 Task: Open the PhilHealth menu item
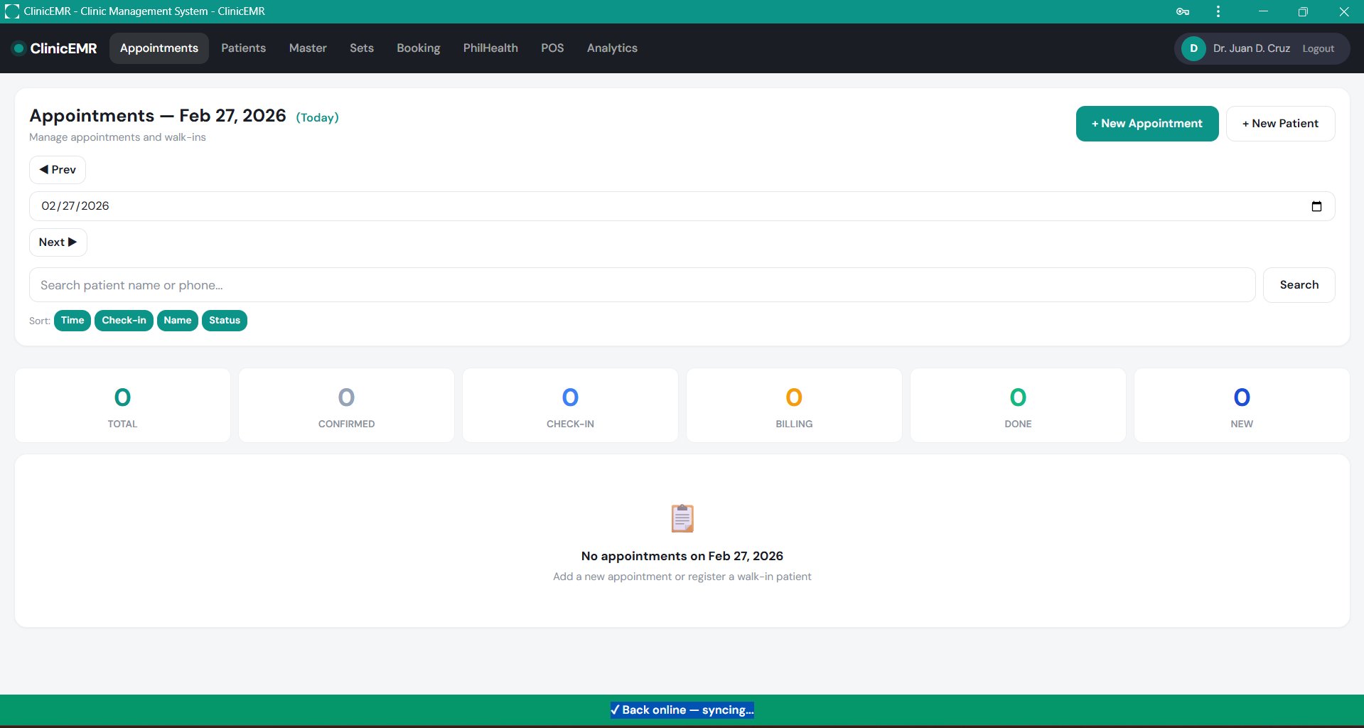(x=490, y=48)
